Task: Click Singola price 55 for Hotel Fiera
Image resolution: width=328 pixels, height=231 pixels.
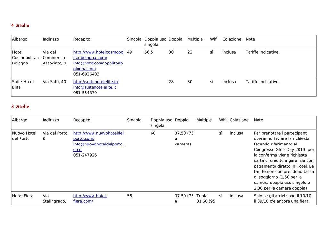Action: tap(130, 196)
